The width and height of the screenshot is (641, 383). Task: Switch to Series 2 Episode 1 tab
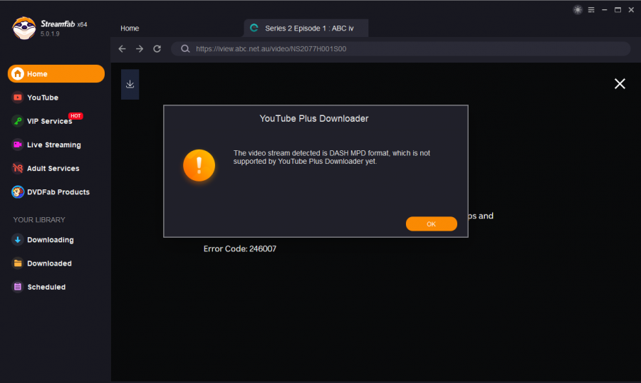pos(306,28)
